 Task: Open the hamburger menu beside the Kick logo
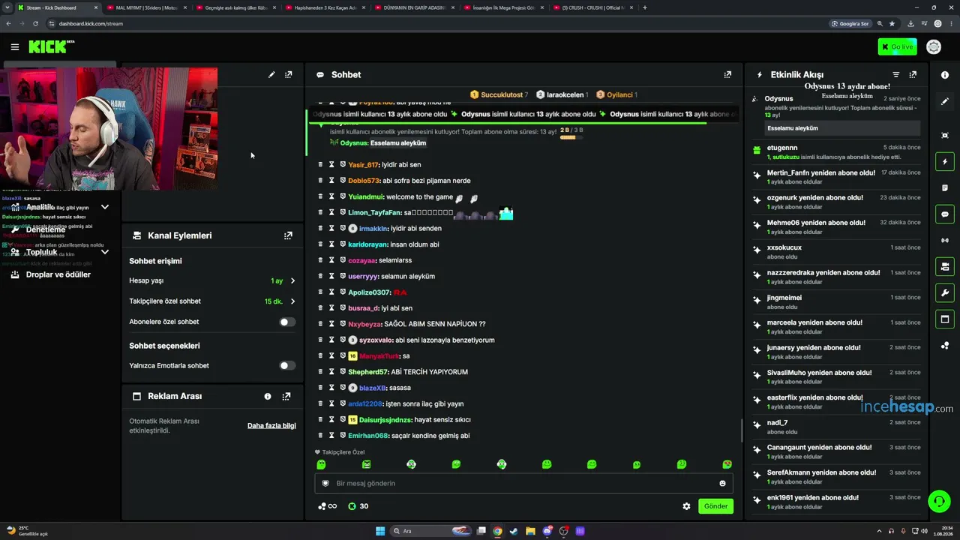pos(15,46)
